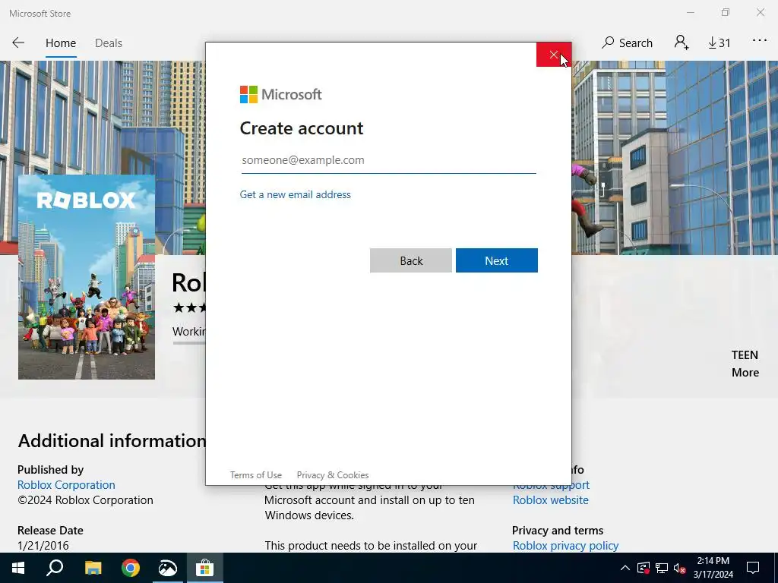The image size is (778, 583).
Task: Minimize the Microsoft Store window
Action: [x=691, y=12]
